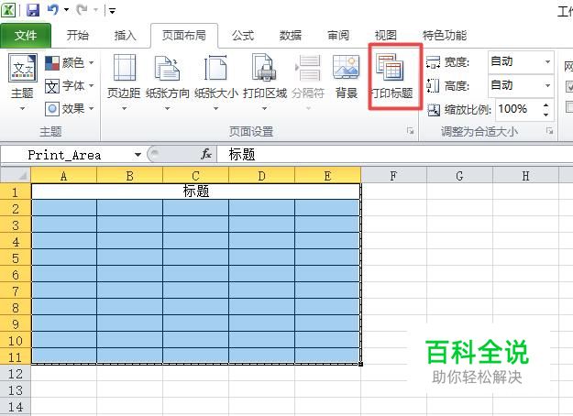Click the Select All corner button
573x416 pixels.
16,176
